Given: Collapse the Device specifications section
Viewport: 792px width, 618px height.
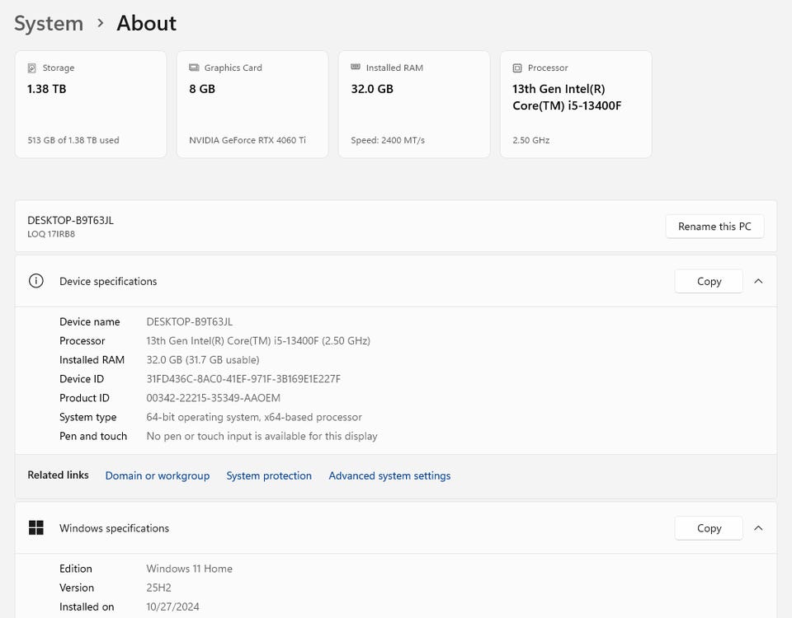Looking at the screenshot, I should [758, 281].
